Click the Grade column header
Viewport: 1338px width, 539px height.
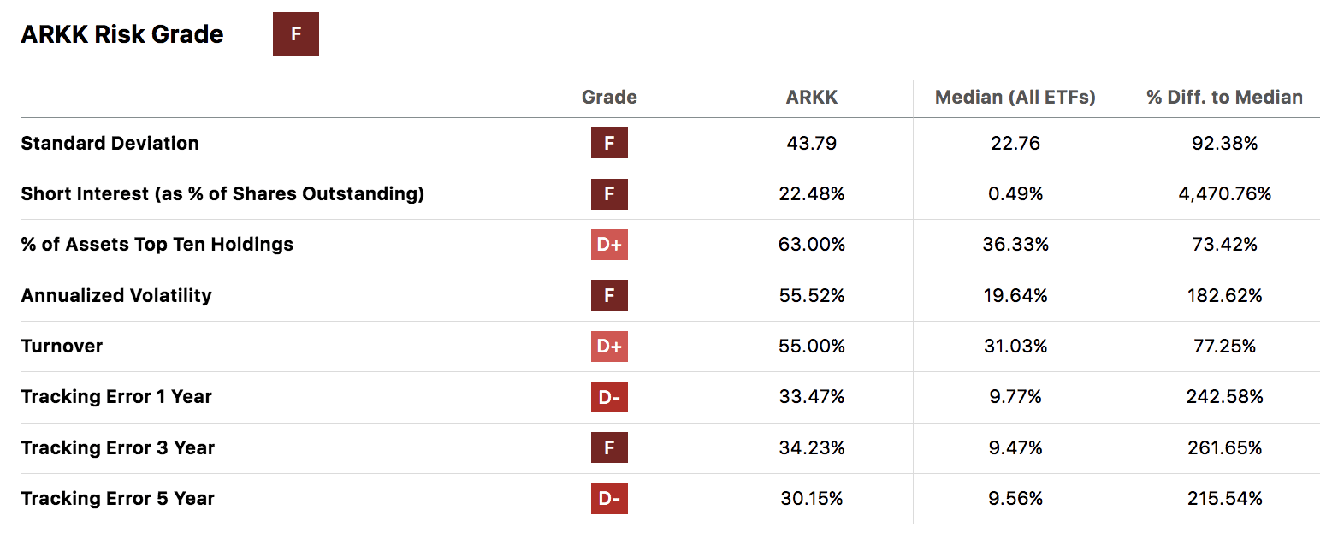pos(609,97)
